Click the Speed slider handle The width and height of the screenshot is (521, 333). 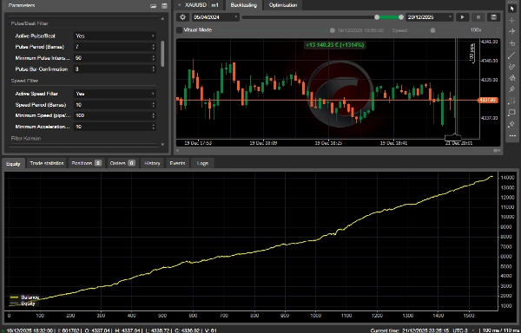[x=432, y=30]
